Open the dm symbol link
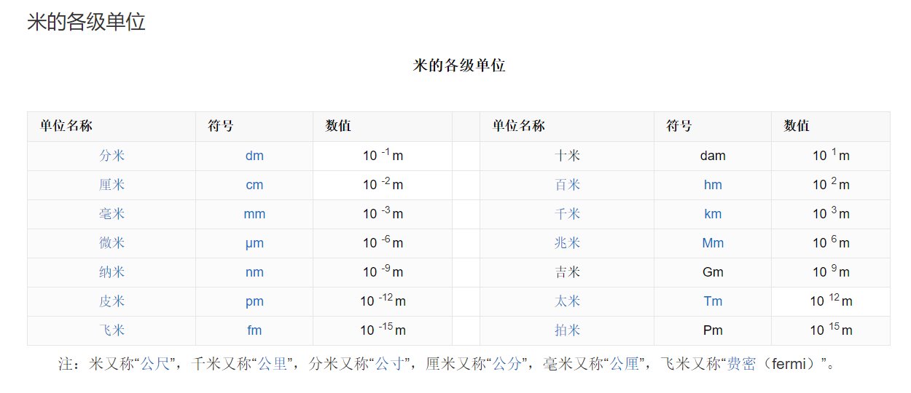 tap(254, 156)
